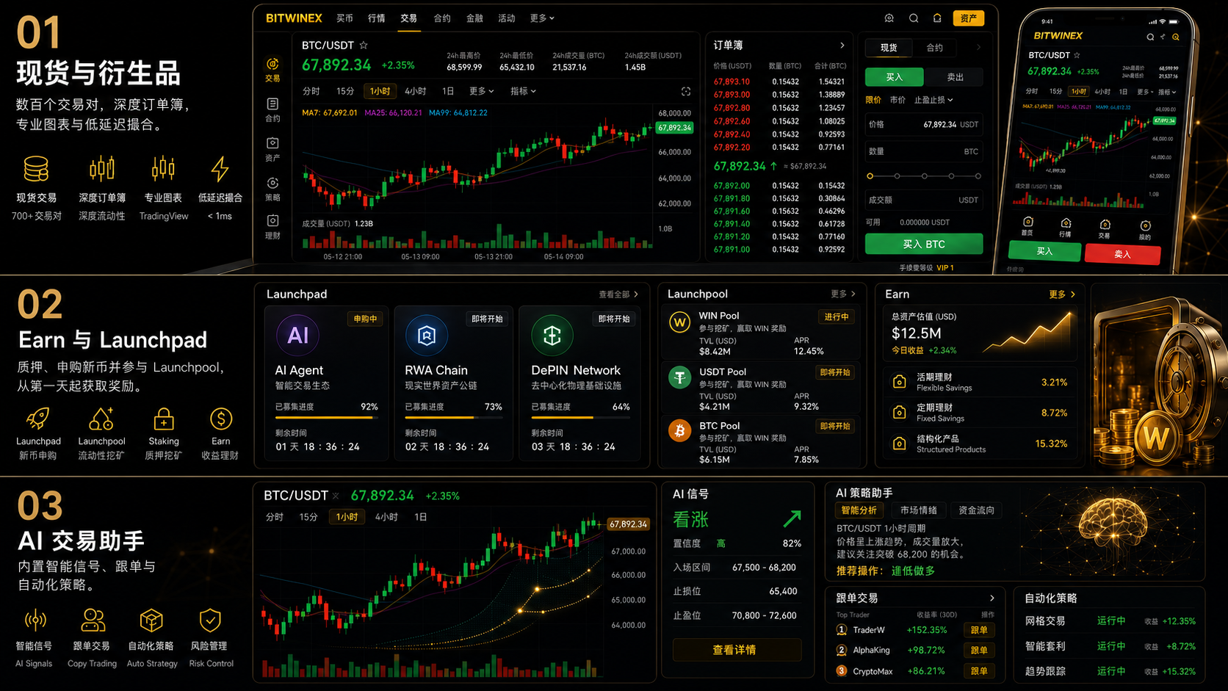The width and height of the screenshot is (1228, 691).
Task: Open the 定期理财 Fixed Savings icon
Action: click(899, 413)
